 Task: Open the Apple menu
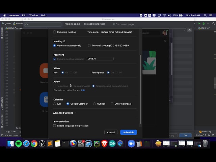click(4, 15)
